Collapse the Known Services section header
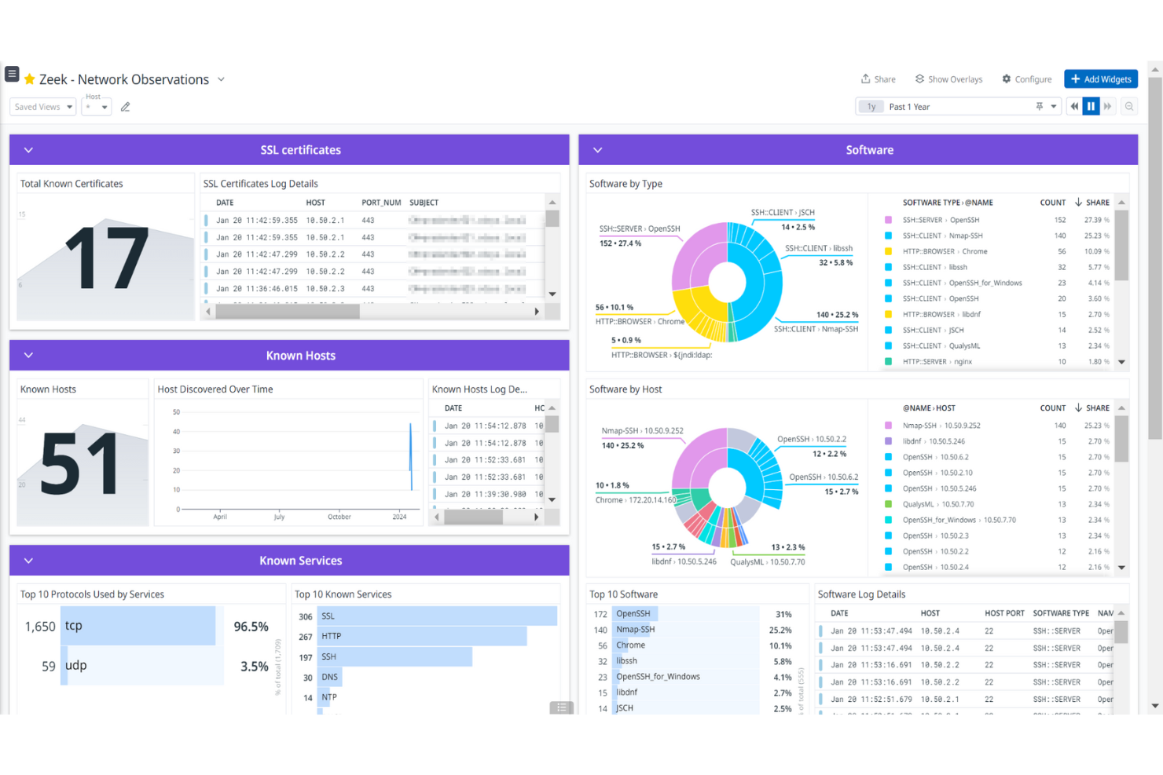1163x775 pixels. (x=29, y=561)
